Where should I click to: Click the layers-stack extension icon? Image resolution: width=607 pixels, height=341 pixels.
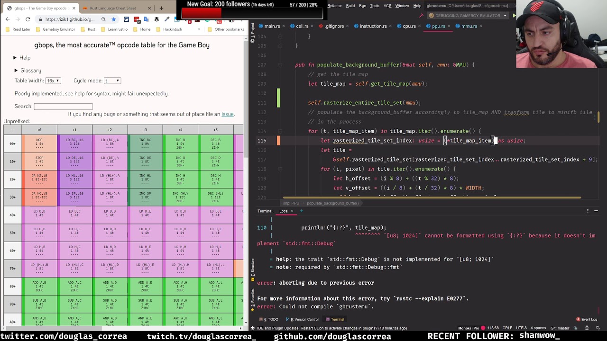tap(156, 19)
